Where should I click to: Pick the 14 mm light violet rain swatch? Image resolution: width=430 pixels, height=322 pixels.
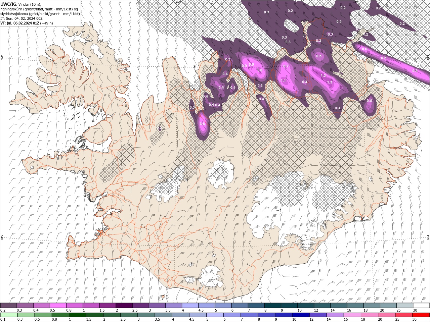coord(335,315)
